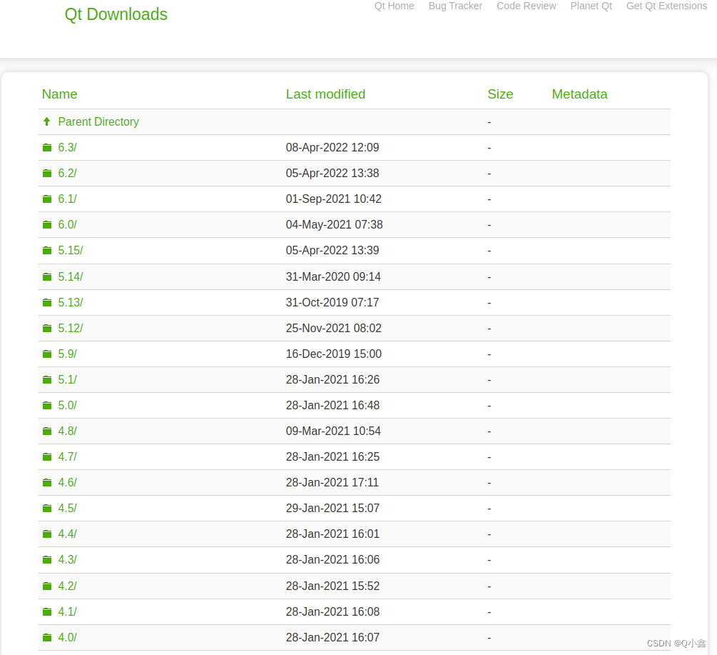Click the folder icon beside 5.1/

point(47,379)
